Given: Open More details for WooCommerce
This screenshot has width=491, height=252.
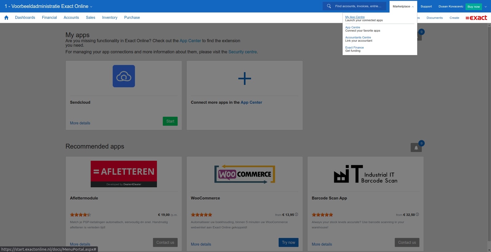Looking at the screenshot, I should tap(201, 244).
